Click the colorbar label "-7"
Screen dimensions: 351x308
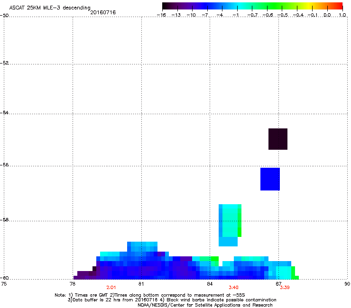205,15
